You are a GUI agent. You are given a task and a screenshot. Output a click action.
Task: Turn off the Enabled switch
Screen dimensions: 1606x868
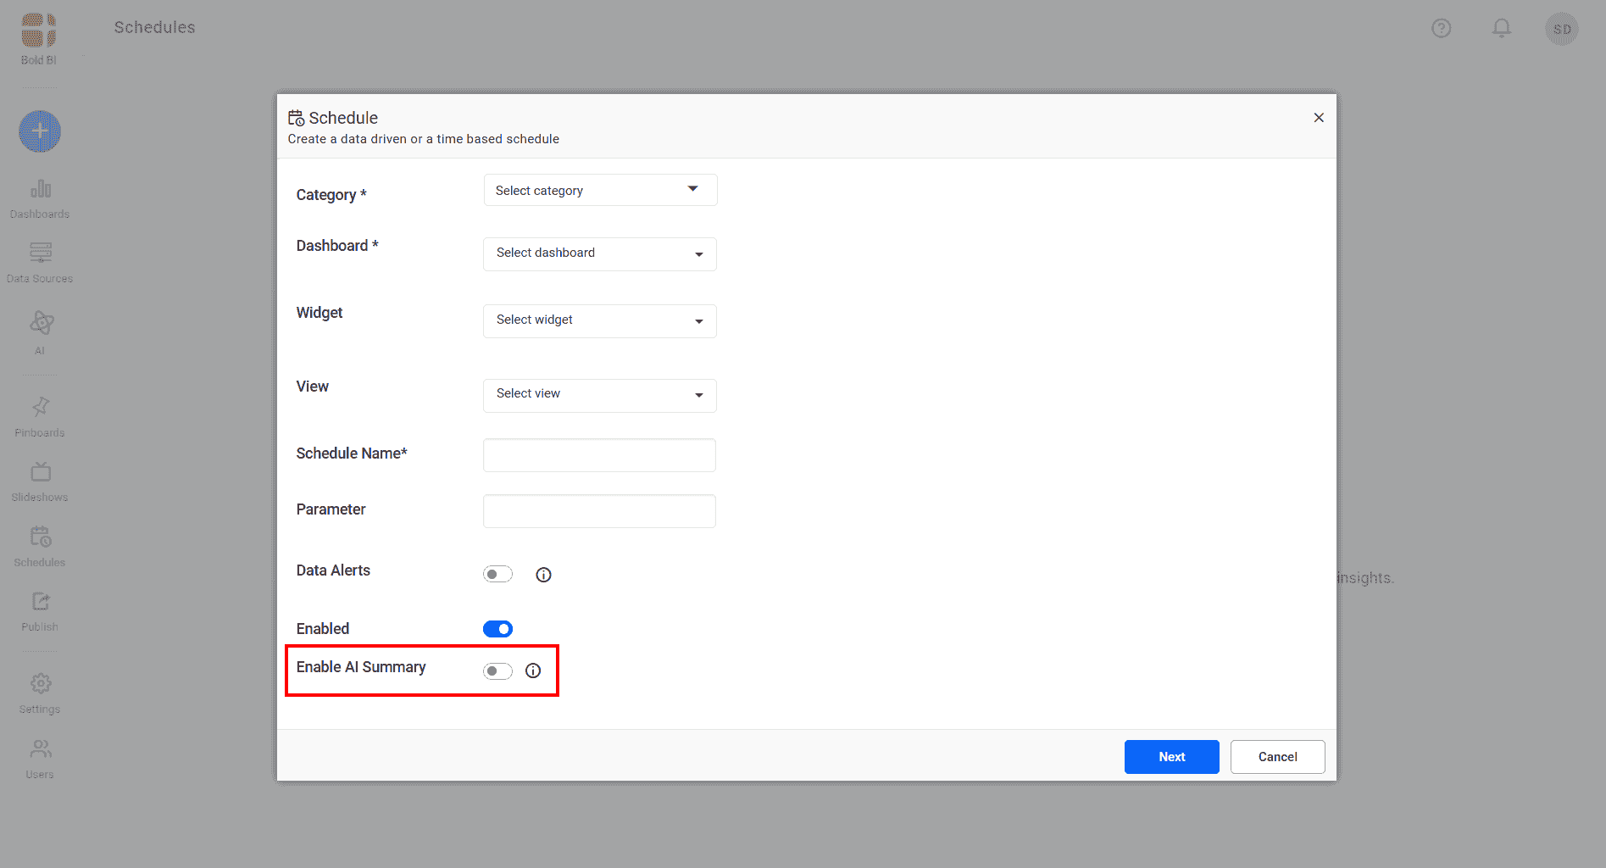click(x=497, y=629)
